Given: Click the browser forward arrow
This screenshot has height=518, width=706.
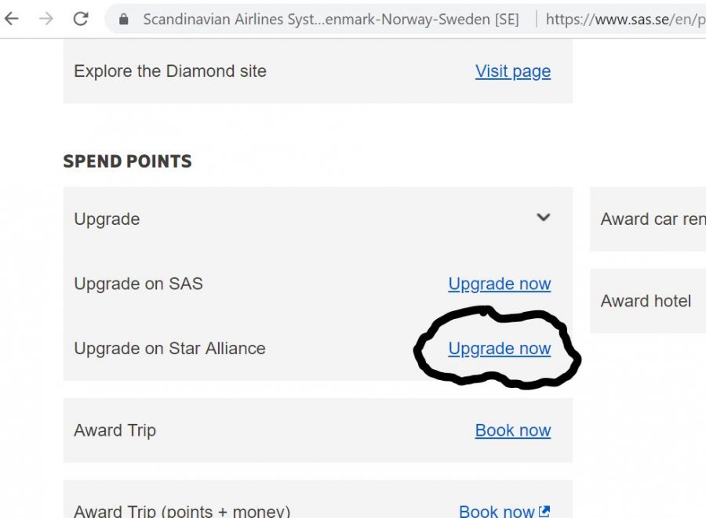Looking at the screenshot, I should (46, 19).
